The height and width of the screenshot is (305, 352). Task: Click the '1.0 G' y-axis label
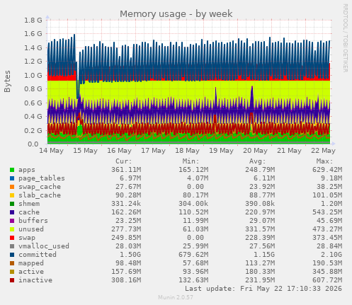(33, 76)
